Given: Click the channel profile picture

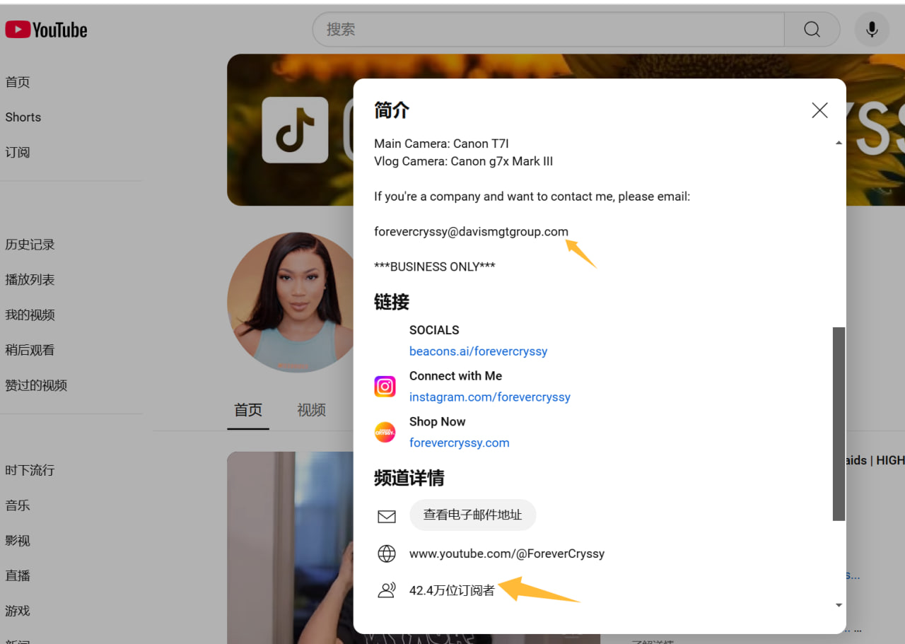Looking at the screenshot, I should coord(291,303).
